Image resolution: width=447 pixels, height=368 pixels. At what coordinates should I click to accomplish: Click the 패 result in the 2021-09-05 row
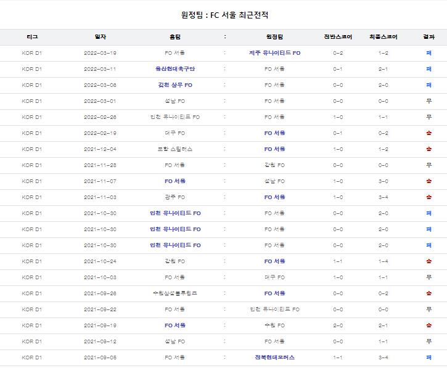(x=429, y=358)
